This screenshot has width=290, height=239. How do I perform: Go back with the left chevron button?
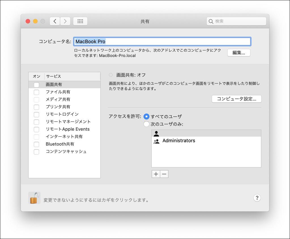tap(55, 21)
